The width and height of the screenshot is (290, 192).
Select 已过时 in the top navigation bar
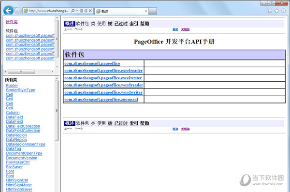tap(121, 24)
